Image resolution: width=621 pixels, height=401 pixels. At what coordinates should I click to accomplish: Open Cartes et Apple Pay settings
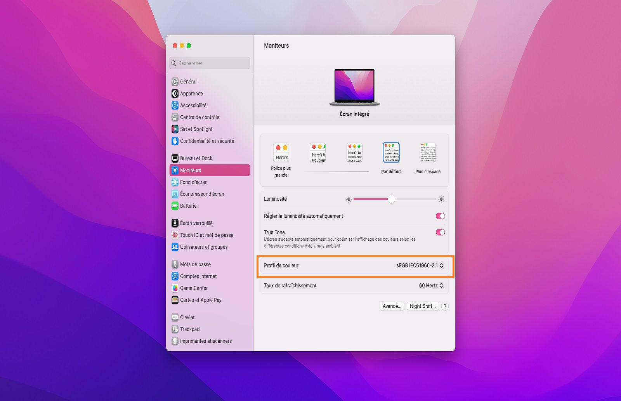click(x=210, y=300)
